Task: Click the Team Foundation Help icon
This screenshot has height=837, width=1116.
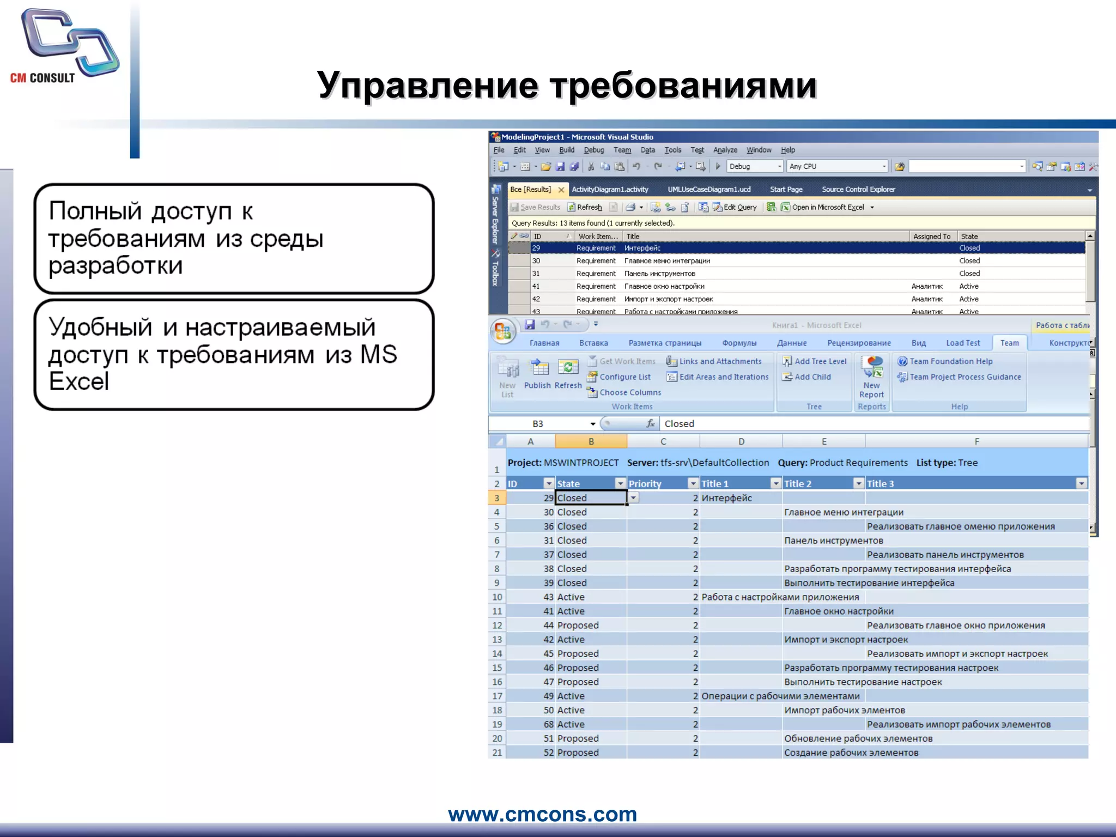Action: click(x=902, y=361)
